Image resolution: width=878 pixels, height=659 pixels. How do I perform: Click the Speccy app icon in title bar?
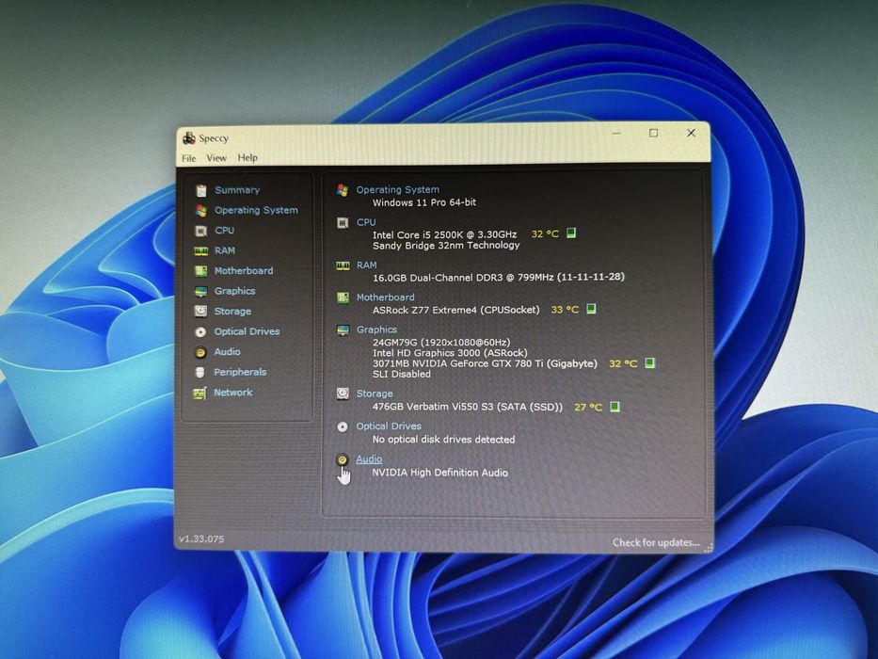pyautogui.click(x=189, y=137)
